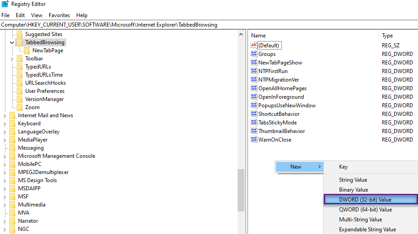Click the Registry Editor app icon in title bar

click(5, 5)
